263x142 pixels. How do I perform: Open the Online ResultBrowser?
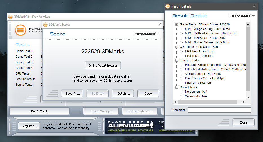(103, 66)
